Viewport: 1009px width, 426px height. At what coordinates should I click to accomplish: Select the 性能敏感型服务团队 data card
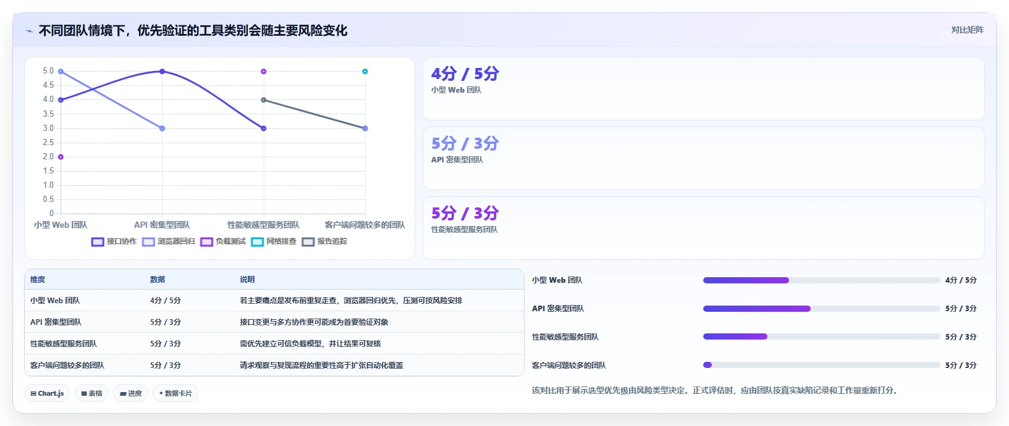pos(703,228)
